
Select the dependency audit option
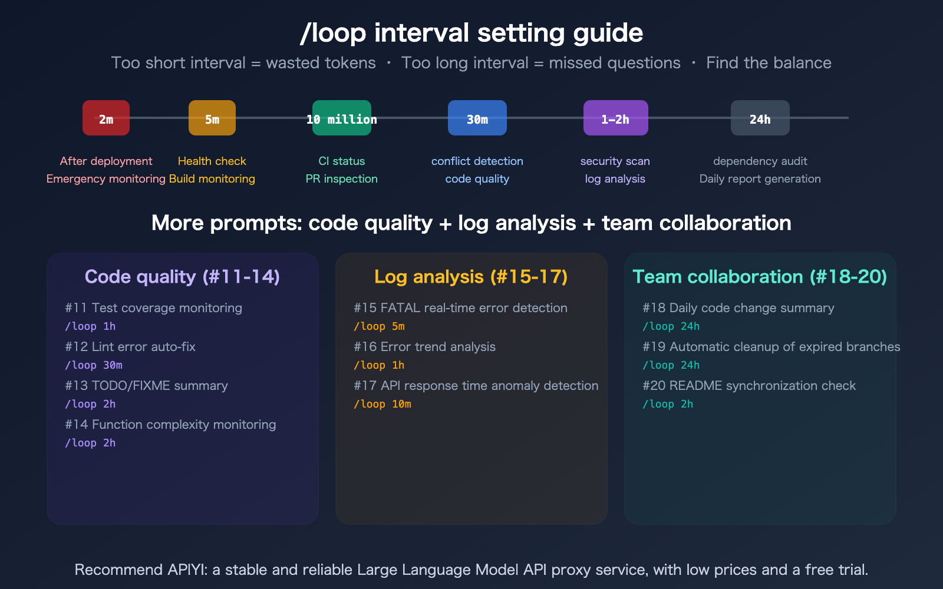tap(760, 161)
